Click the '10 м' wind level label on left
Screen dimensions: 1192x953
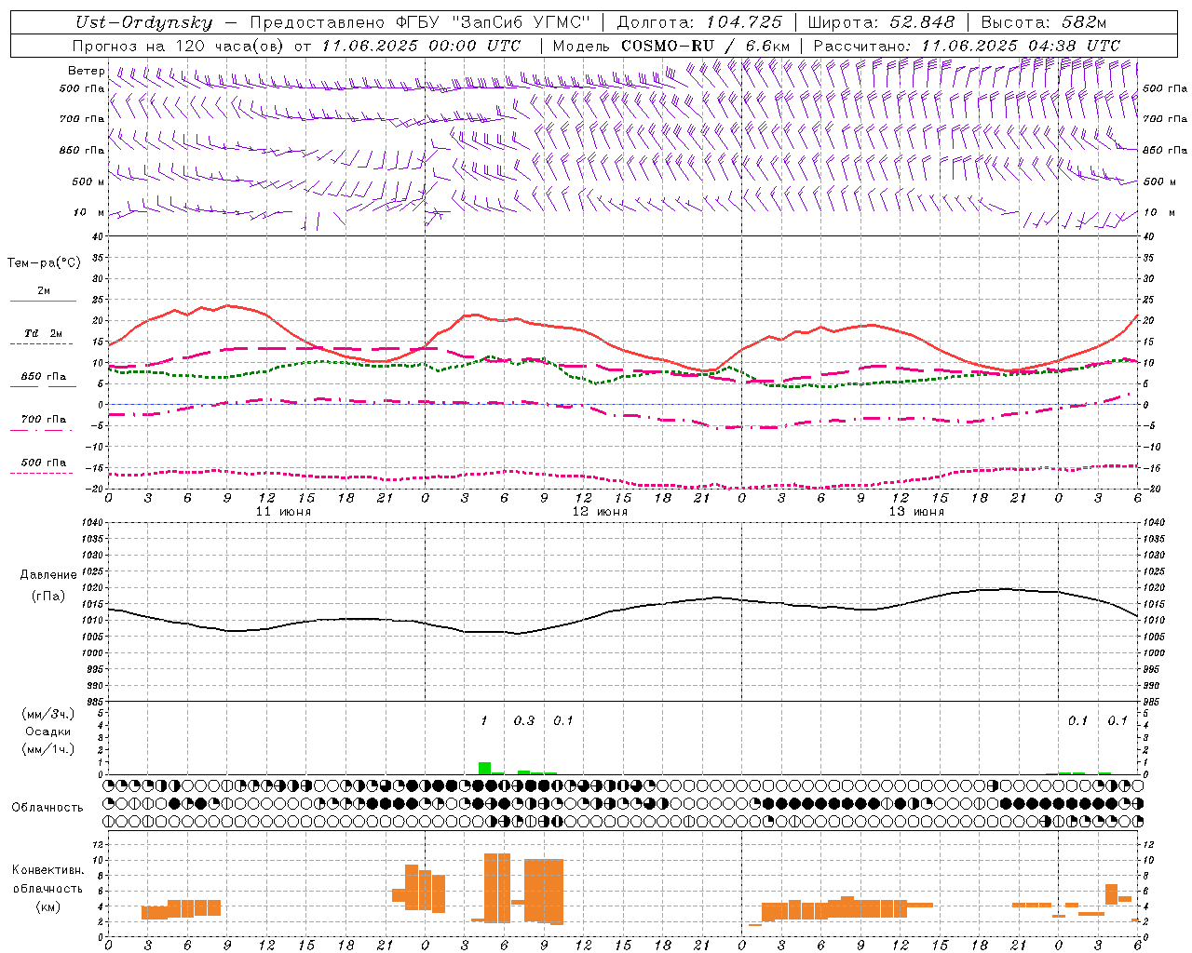pos(89,213)
